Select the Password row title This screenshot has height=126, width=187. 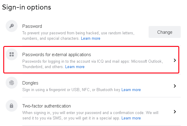pos(32,26)
